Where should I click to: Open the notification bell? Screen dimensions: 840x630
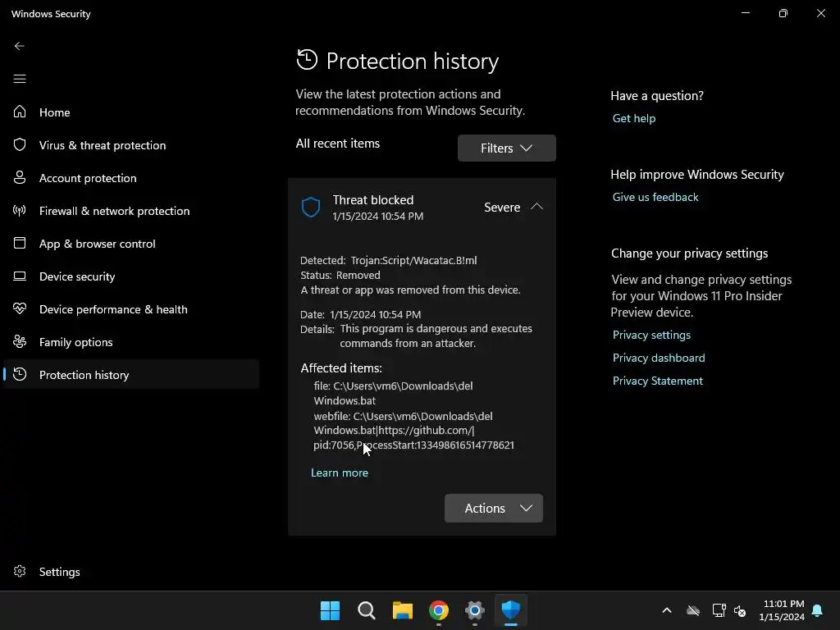[x=818, y=610]
